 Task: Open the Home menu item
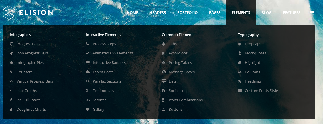point(132,13)
